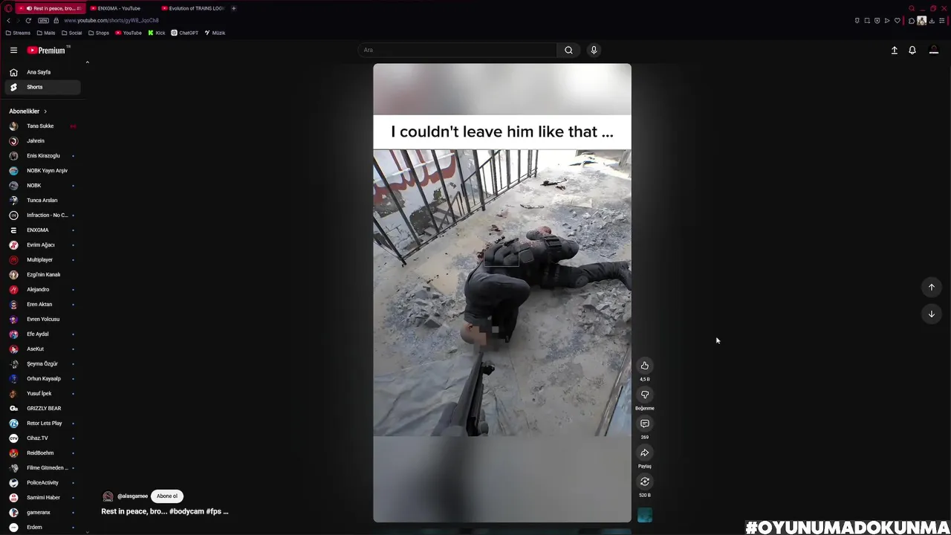Open GRIZZLY BEAR channel in sidebar
Viewport: 951px width, 535px height.
(x=43, y=409)
